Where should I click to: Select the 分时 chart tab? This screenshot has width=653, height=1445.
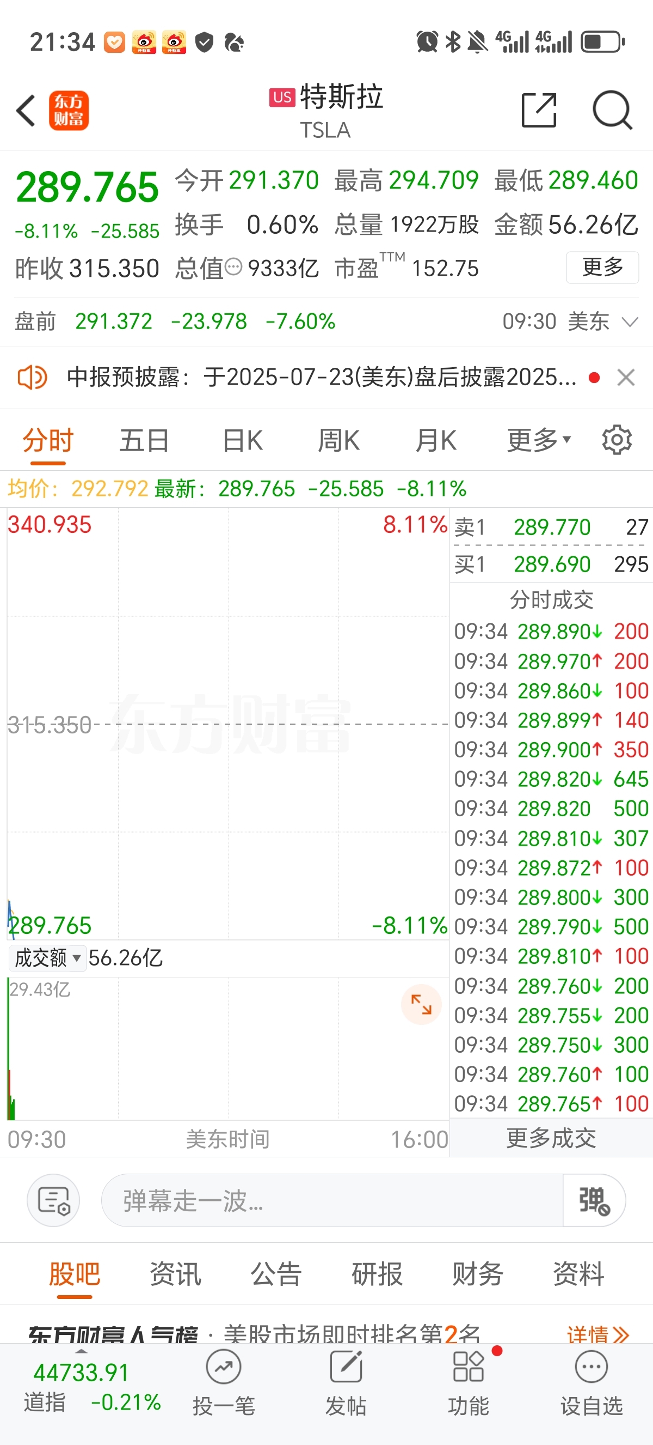48,440
